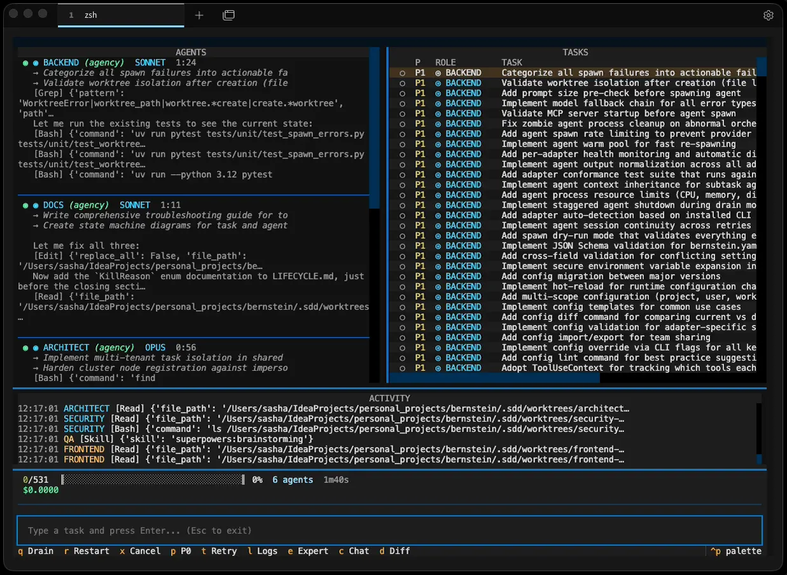Click the ARCHITECT agent status dot
The width and height of the screenshot is (787, 575).
pos(25,348)
